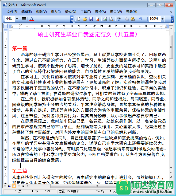Open the 视图(V) menu

click(x=41, y=12)
